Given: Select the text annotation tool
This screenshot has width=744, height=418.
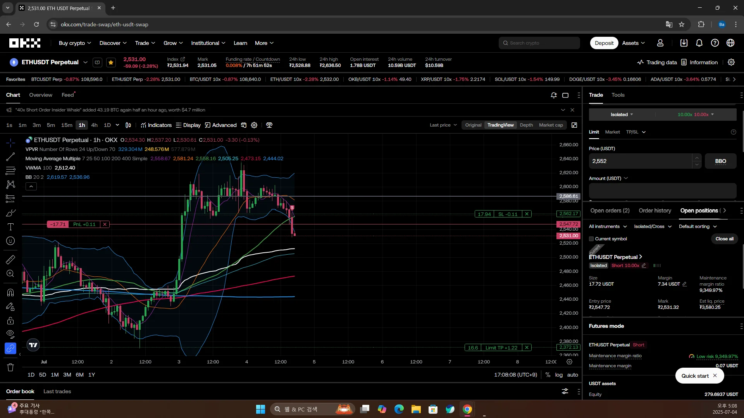Looking at the screenshot, I should tap(10, 227).
